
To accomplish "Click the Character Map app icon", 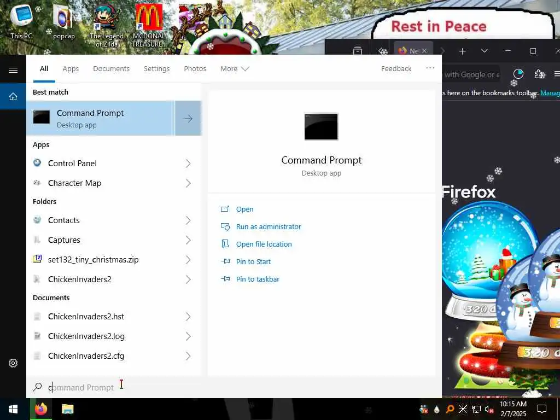I will coord(37,183).
